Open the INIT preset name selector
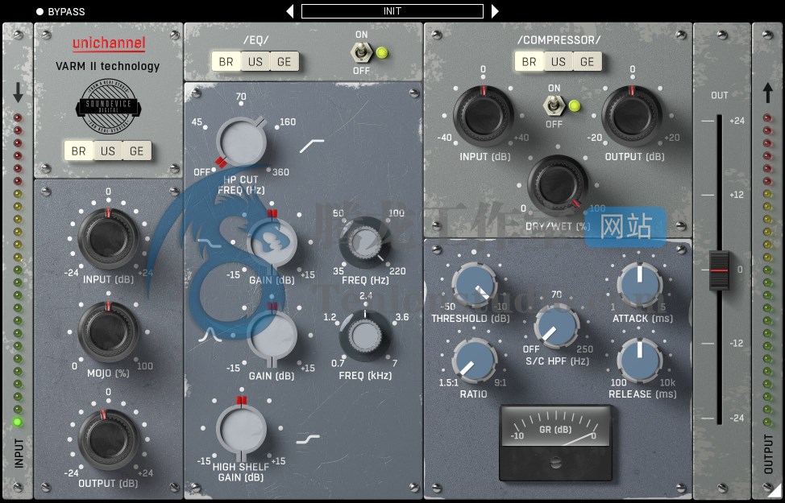 click(x=392, y=11)
